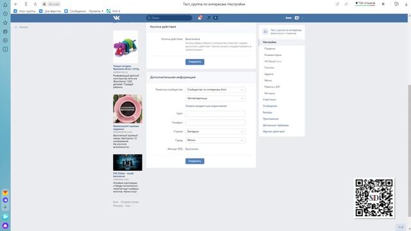Launch the purple Alice assistant icon
Viewport: 411px width, 231px height.
tap(5, 225)
